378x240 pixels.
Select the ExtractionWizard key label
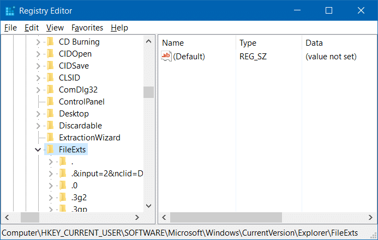point(89,138)
